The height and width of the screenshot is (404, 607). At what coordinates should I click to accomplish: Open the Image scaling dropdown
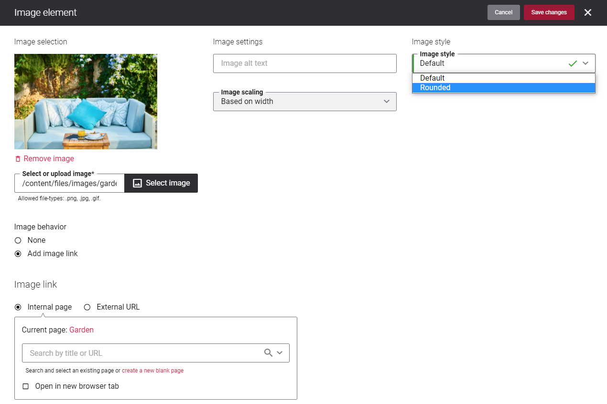(305, 102)
